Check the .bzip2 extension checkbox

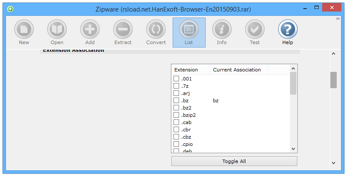(176, 115)
